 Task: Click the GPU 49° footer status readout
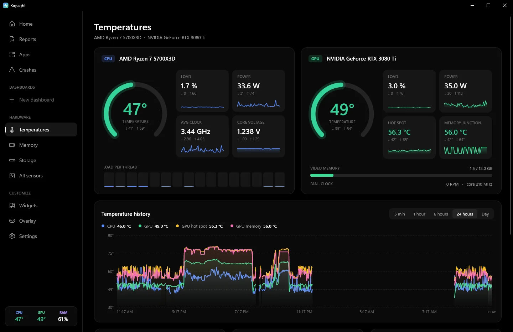pos(41,316)
